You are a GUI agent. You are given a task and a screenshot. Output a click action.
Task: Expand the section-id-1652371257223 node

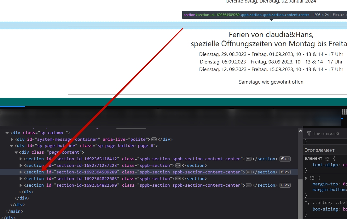(x=21, y=166)
